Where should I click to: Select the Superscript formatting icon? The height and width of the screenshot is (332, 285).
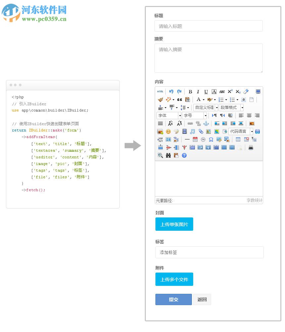pos(230,91)
